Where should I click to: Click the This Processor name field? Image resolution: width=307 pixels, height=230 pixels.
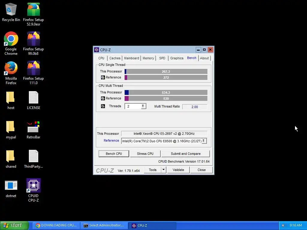(164, 134)
